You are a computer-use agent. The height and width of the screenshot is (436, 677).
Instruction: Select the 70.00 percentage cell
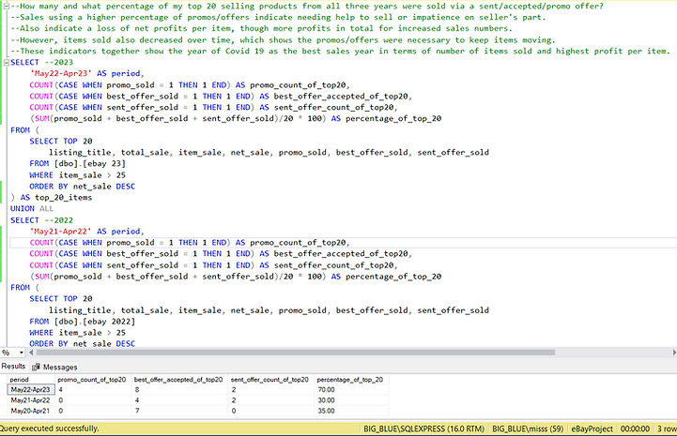351,389
